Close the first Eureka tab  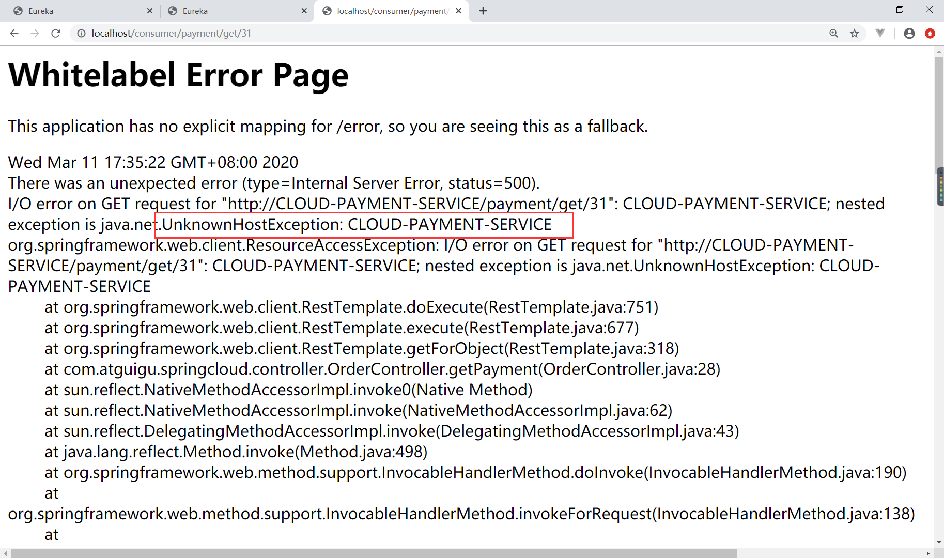pos(150,11)
